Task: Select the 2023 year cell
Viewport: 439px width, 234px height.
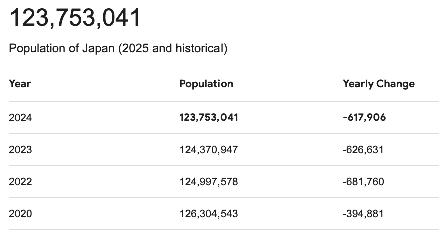Action: click(x=20, y=150)
